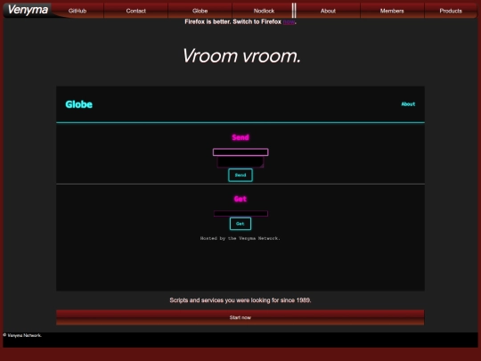Click the cyan Send button
481x361 pixels.
click(240, 175)
